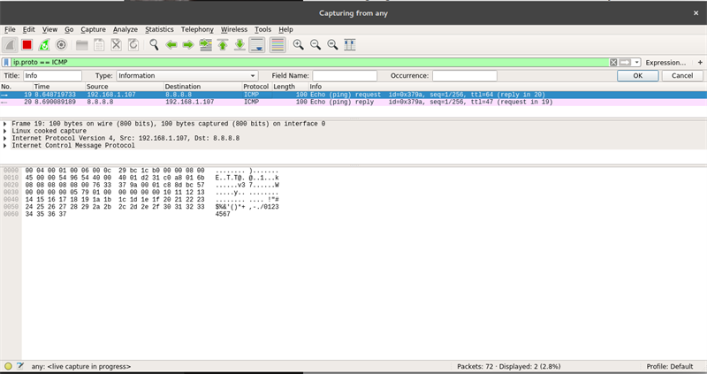This screenshot has width=707, height=374.
Task: Expand the Linux cooked capture section
Action: [6, 131]
